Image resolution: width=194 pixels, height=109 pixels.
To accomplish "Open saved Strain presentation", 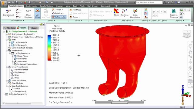I will click(17, 75).
